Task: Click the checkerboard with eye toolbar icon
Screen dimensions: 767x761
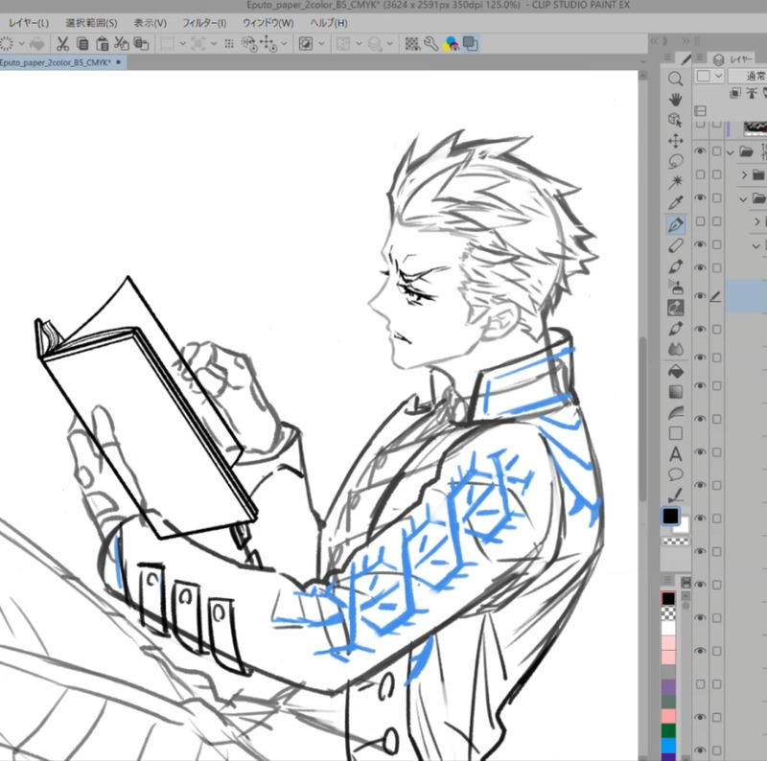Action: pos(412,44)
